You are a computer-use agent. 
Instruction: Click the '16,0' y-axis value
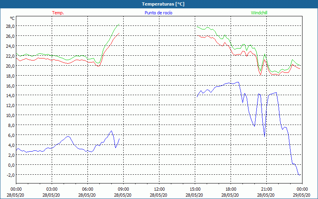(10, 86)
